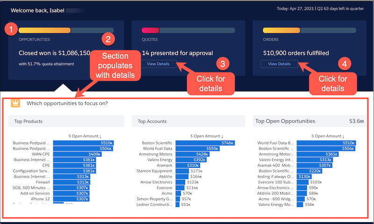This screenshot has width=374, height=224.
Task: Click the $90k bar for Arrow Electronics opportunity
Action: coord(302,188)
